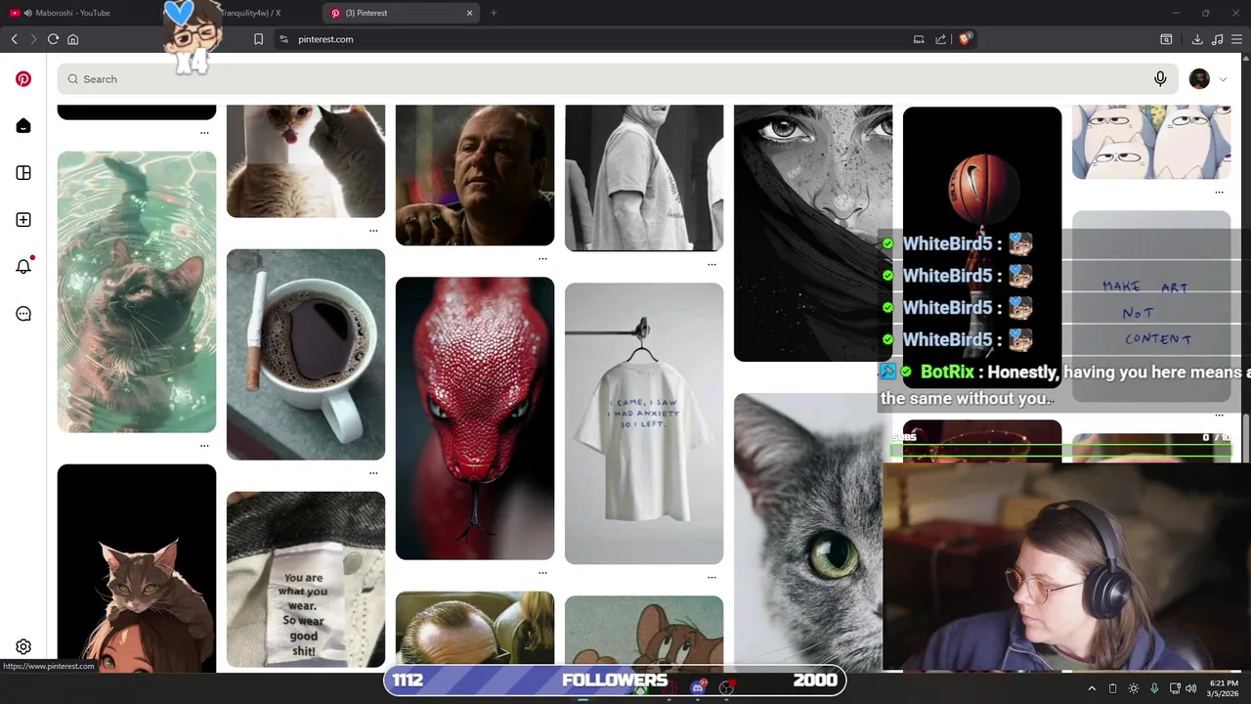
Task: Expand the accounts chevron beside profile avatar
Action: click(1223, 79)
